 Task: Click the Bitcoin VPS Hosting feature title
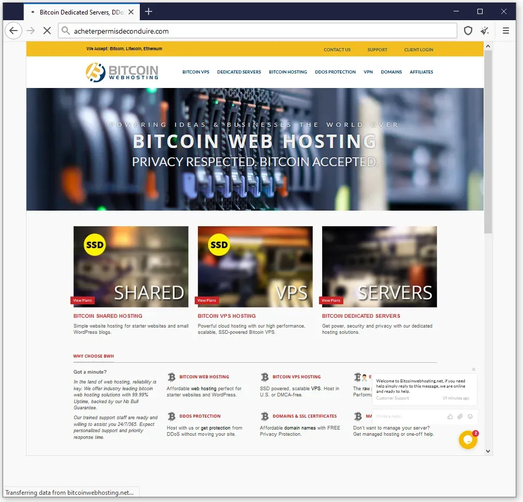click(297, 377)
